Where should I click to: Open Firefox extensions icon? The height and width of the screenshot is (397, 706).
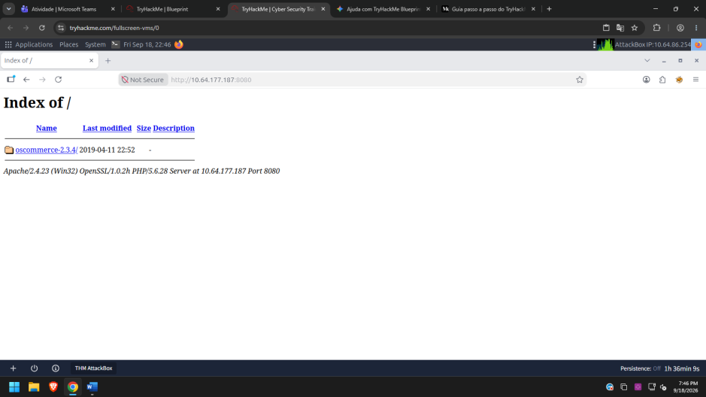tap(662, 80)
